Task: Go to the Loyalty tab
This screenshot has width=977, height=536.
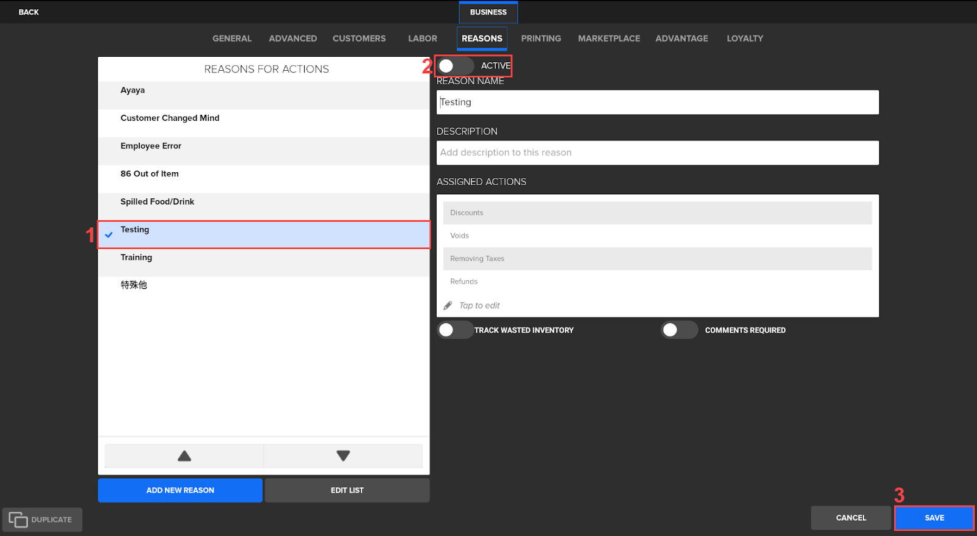Action: pyautogui.click(x=744, y=38)
